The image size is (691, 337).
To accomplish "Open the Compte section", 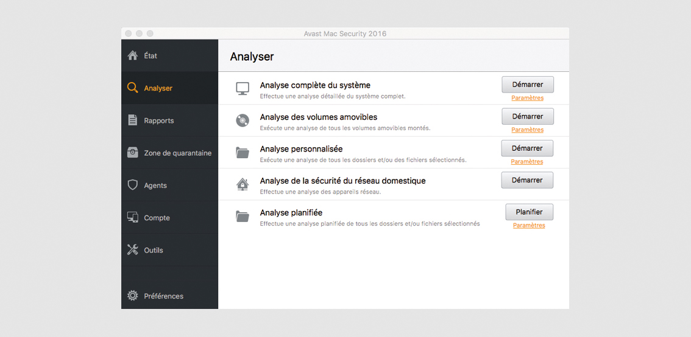I will [169, 218].
